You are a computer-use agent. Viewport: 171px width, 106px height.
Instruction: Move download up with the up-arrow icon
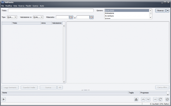tap(143, 99)
